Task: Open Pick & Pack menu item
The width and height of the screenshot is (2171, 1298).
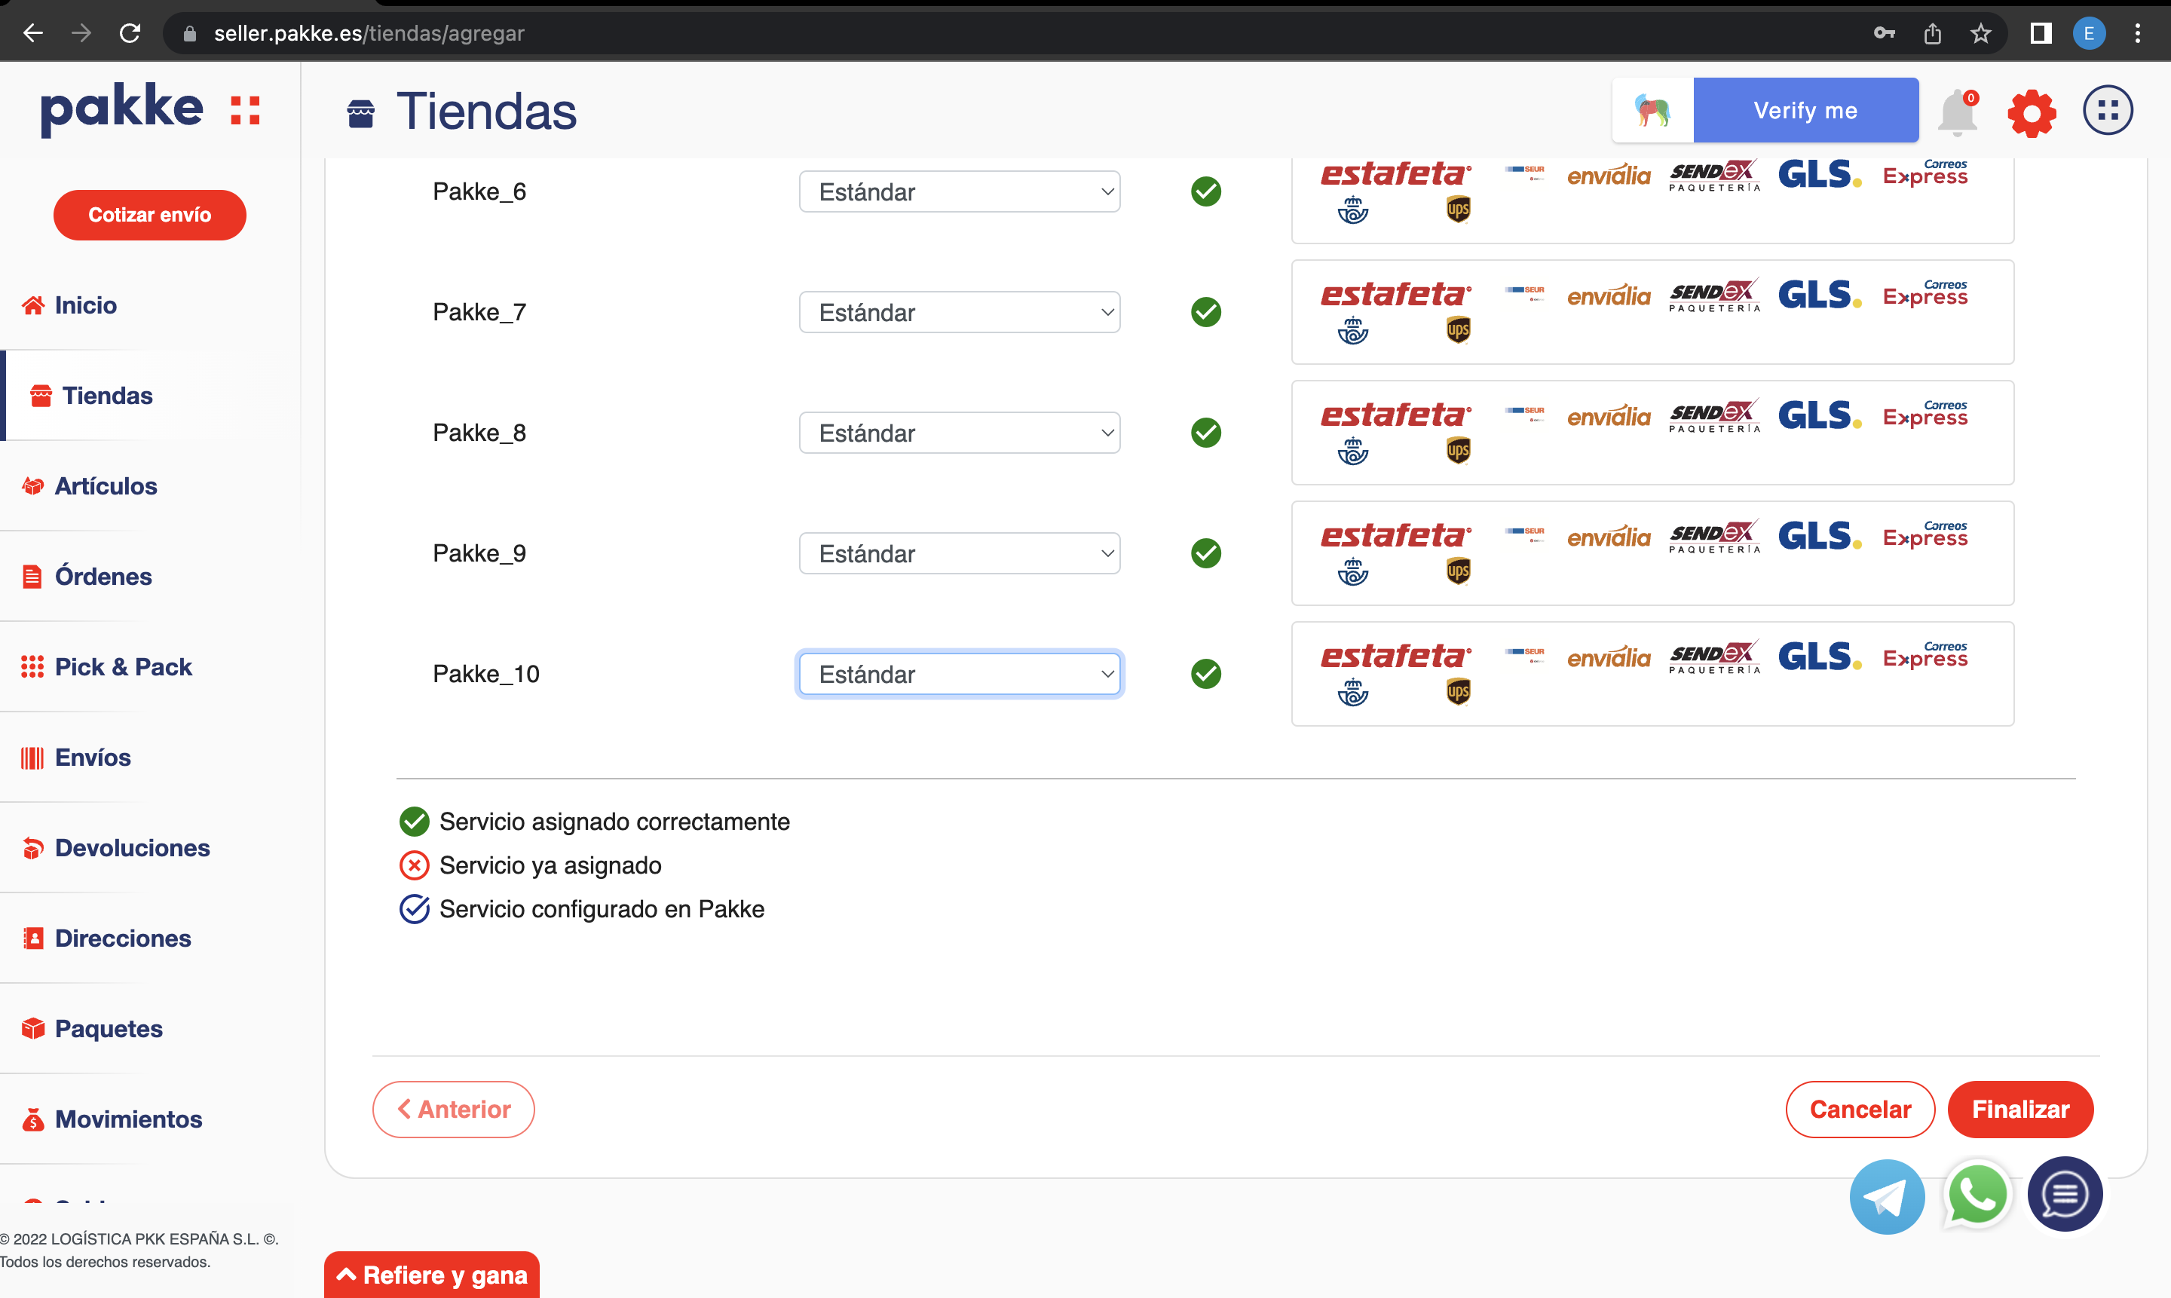Action: click(122, 666)
